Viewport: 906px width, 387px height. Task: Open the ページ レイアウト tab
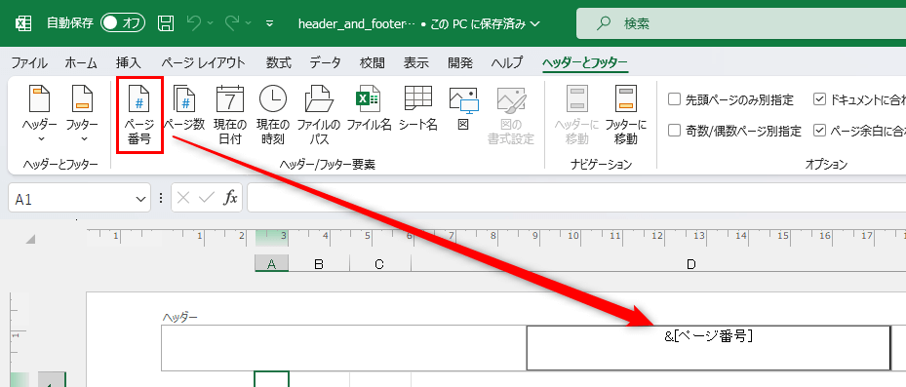click(203, 63)
